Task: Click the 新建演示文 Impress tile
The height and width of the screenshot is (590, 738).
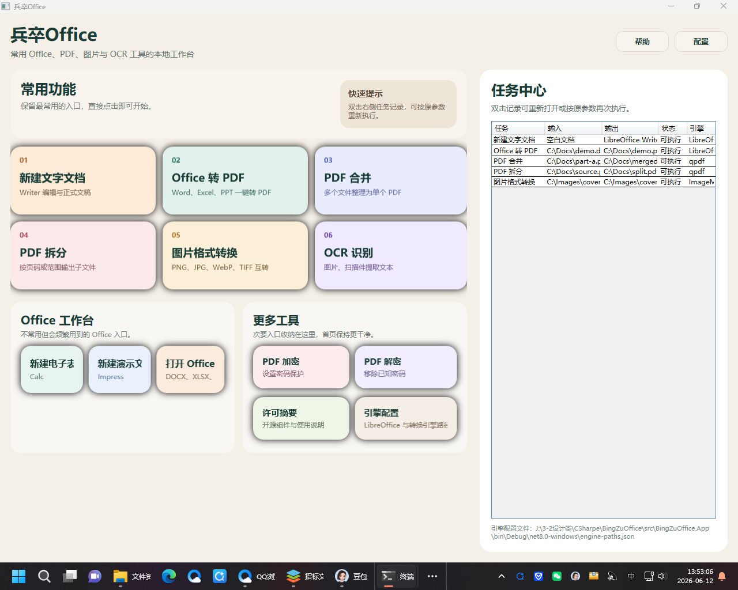Action: tap(120, 369)
